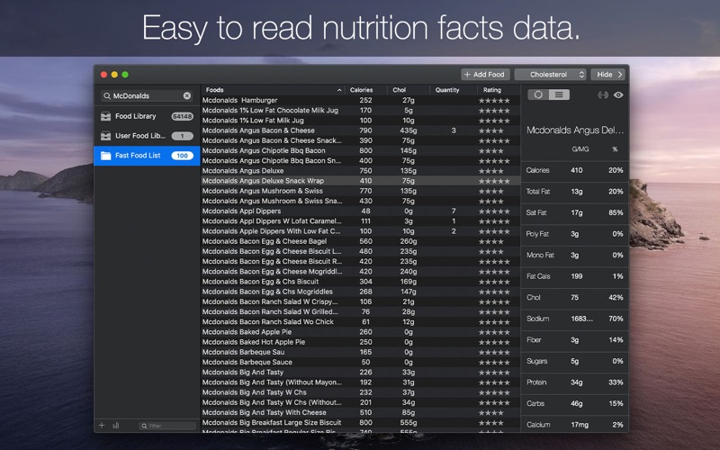Click Carbs row in nutrition panel
Viewport: 720px width, 450px height.
point(574,403)
